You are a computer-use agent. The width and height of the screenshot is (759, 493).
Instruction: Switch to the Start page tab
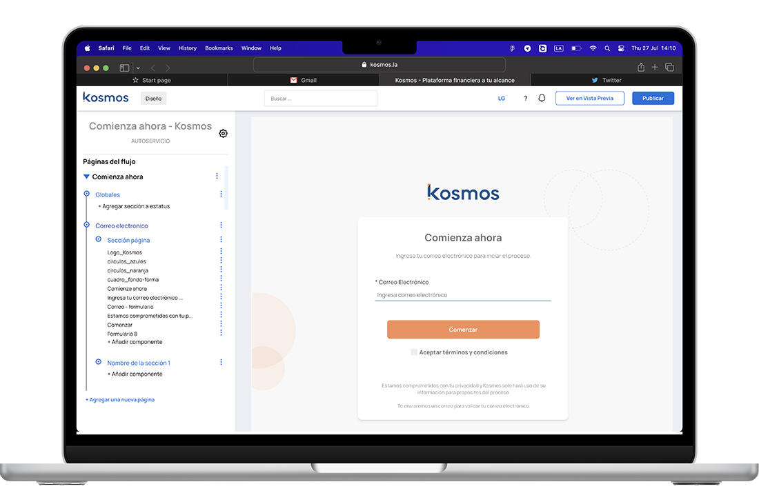tap(152, 80)
